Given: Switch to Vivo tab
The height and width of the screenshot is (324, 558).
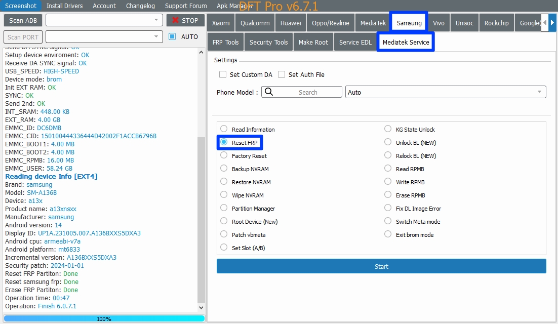Looking at the screenshot, I should coord(439,23).
